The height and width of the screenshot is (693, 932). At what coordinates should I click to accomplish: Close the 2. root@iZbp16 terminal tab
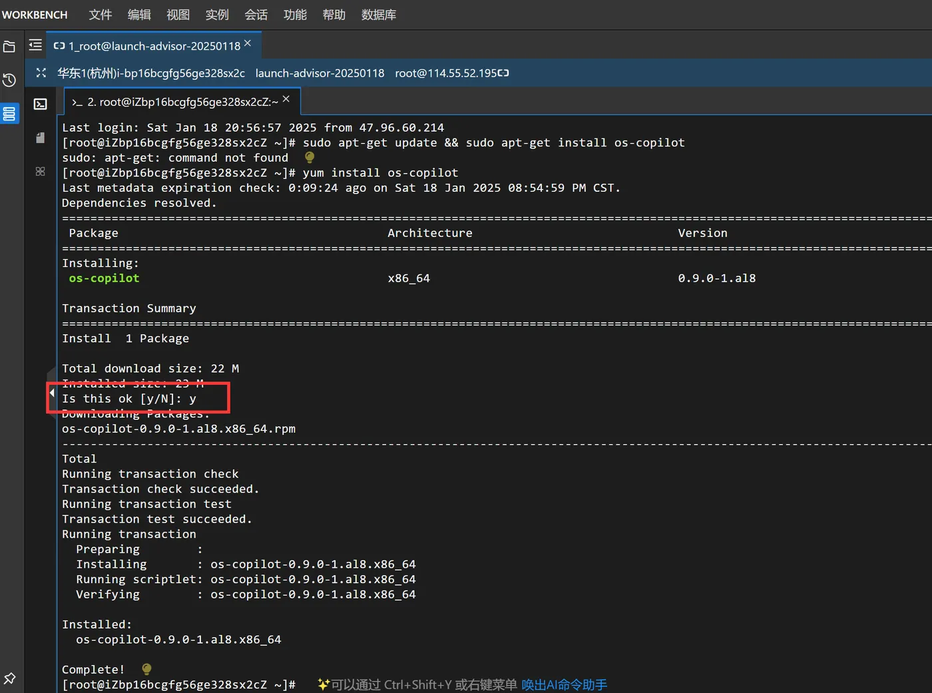coord(286,99)
